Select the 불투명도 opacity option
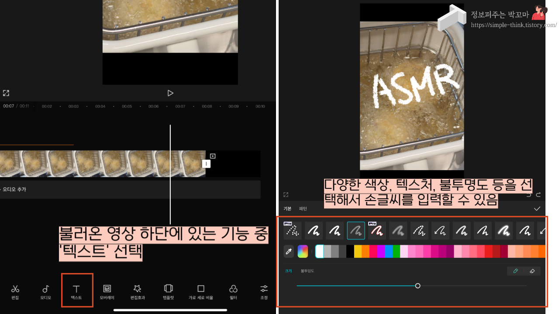559x314 pixels. pyautogui.click(x=307, y=271)
